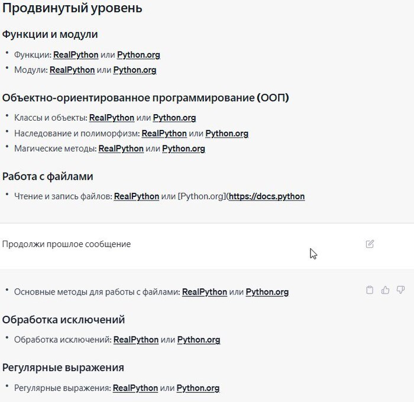The height and width of the screenshot is (402, 414).
Task: Open RealPython link for Магические методы
Action: coord(121,149)
